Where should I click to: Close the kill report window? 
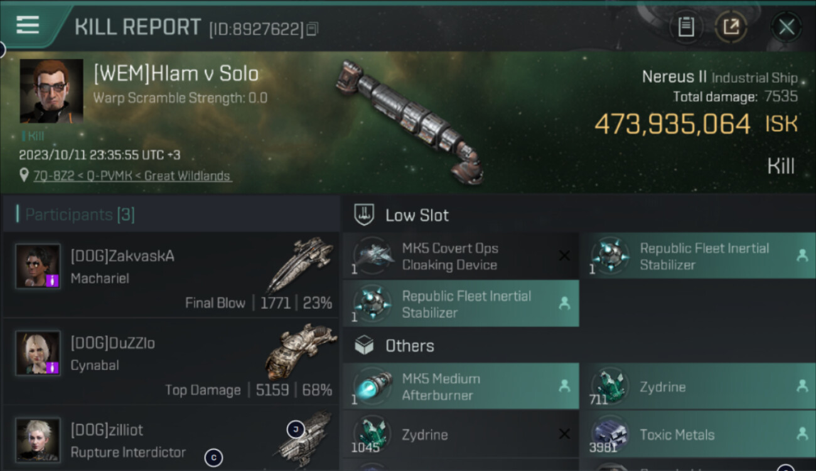[786, 27]
